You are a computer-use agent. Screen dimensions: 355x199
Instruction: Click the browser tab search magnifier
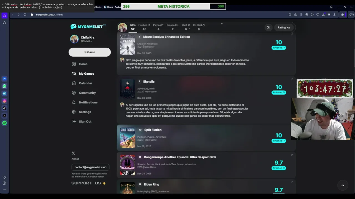pos(331,7)
